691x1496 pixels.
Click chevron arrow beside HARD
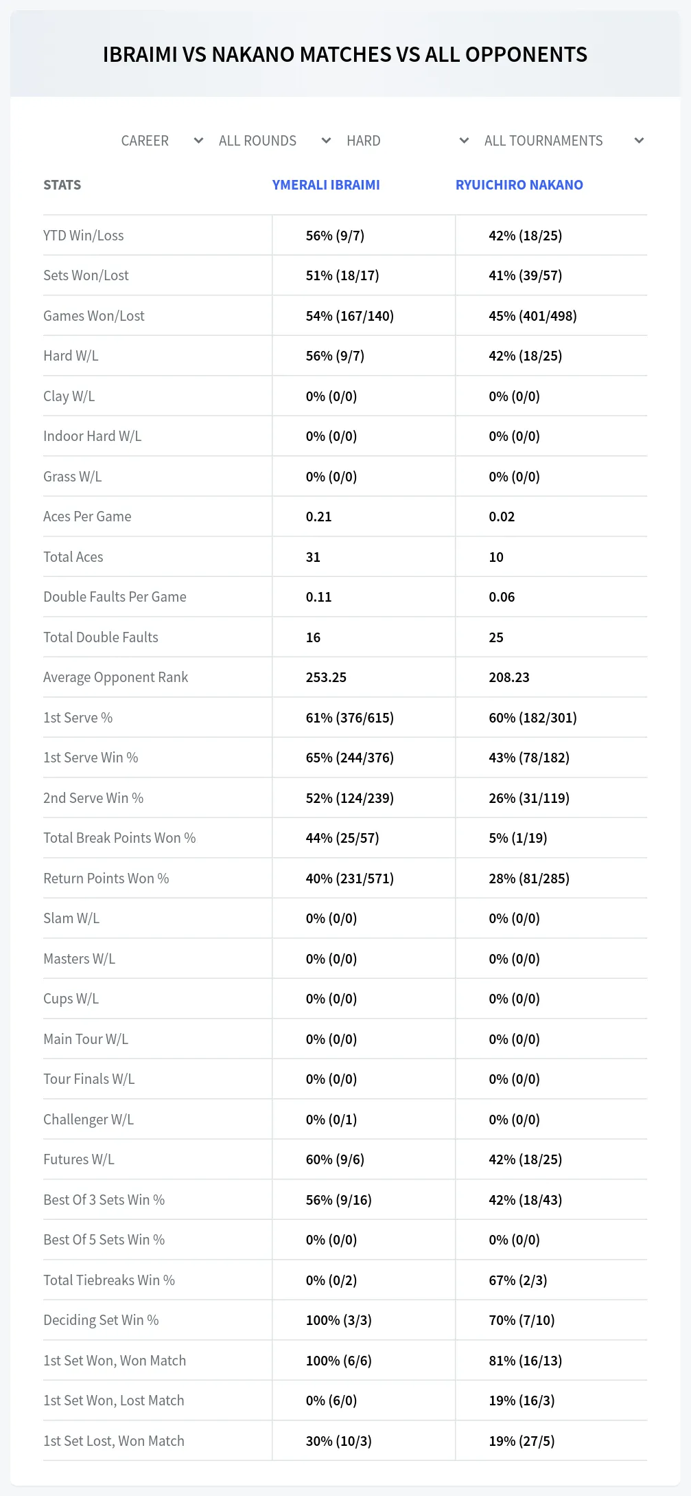click(464, 141)
